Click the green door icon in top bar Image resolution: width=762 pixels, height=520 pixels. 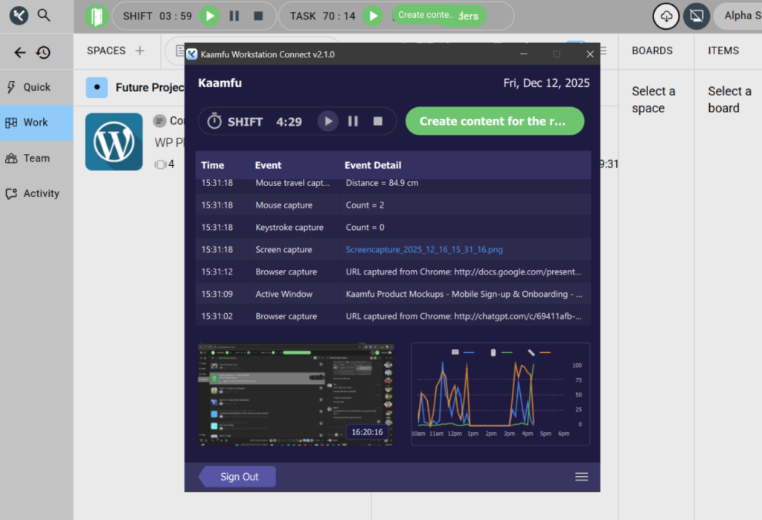[x=96, y=16]
